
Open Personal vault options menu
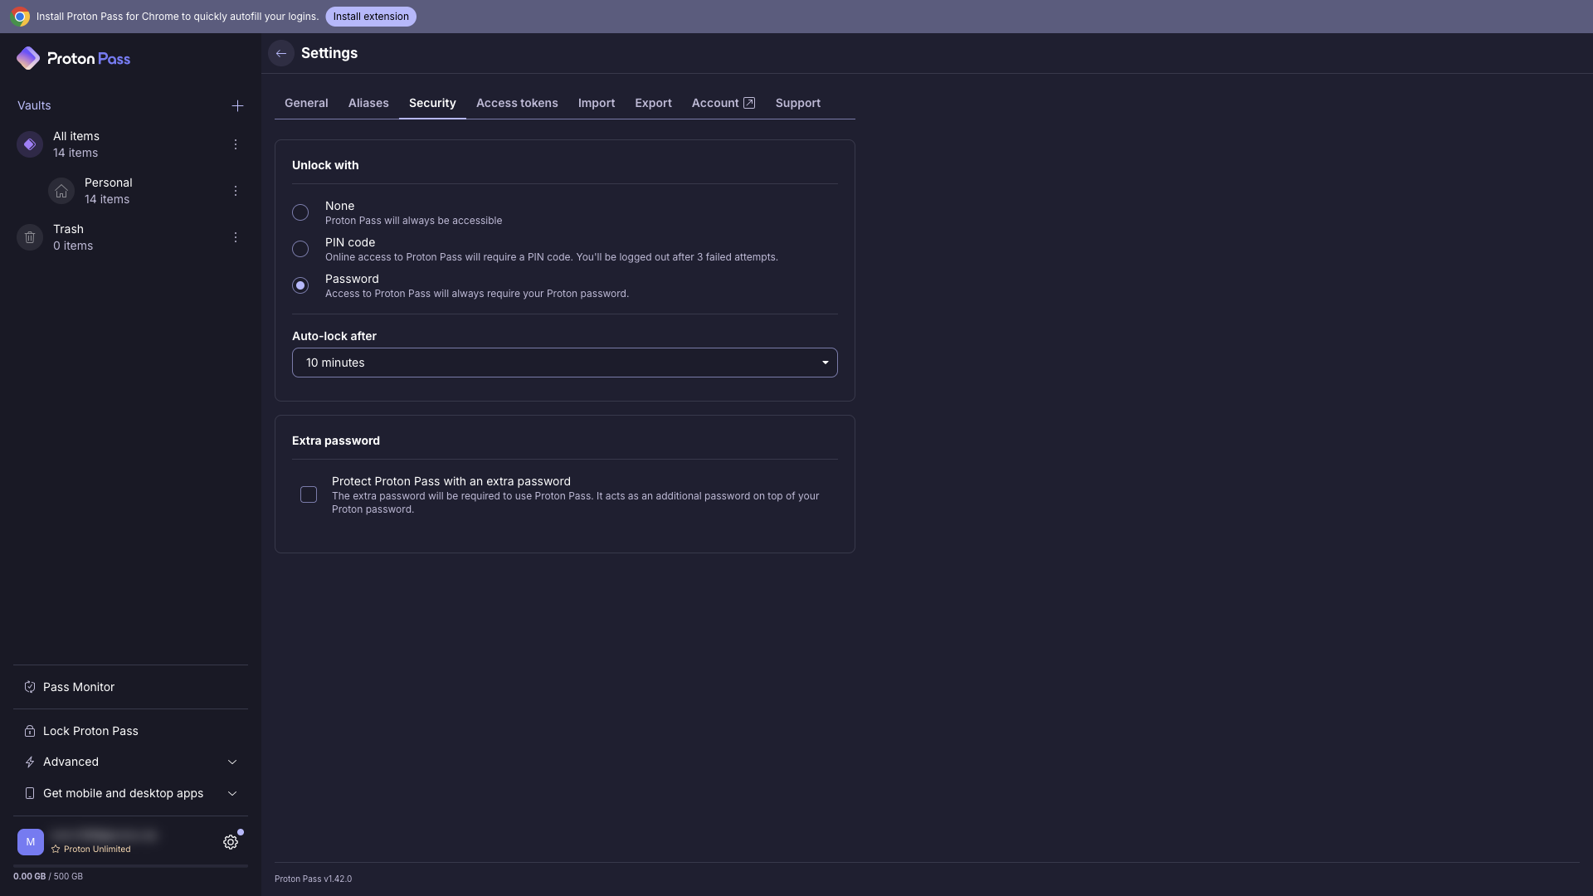(x=236, y=191)
